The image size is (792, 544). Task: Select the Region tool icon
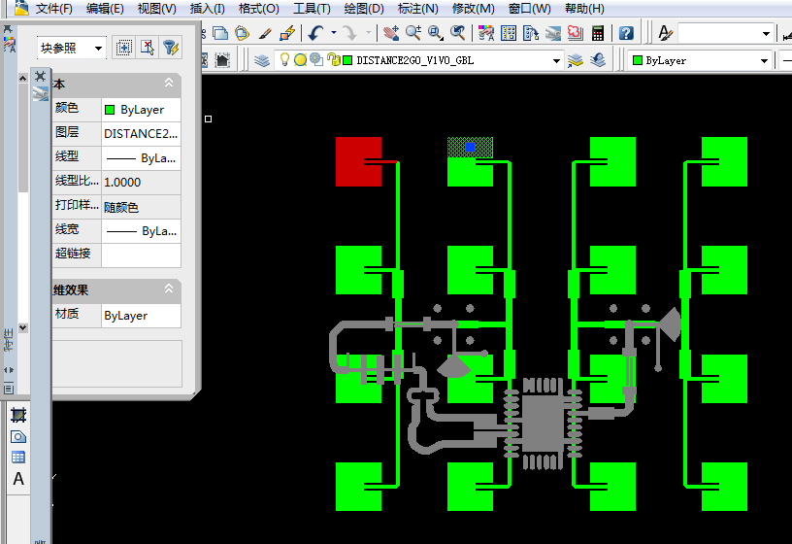tap(18, 436)
